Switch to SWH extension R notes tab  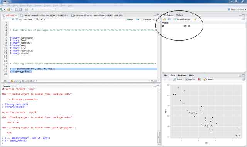pos(44,15)
